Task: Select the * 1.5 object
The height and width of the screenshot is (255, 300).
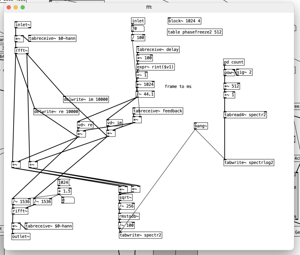Action: (64, 191)
